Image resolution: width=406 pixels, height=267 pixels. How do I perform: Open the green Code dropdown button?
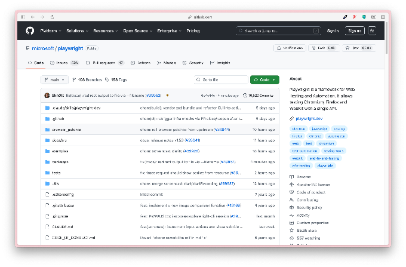click(264, 80)
